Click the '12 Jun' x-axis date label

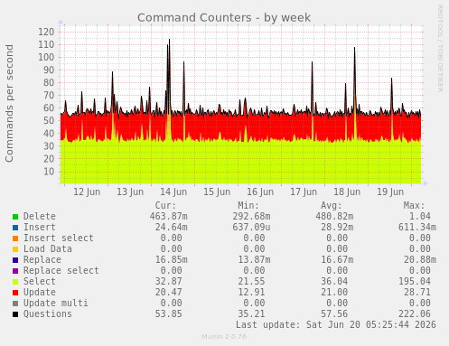pos(87,192)
